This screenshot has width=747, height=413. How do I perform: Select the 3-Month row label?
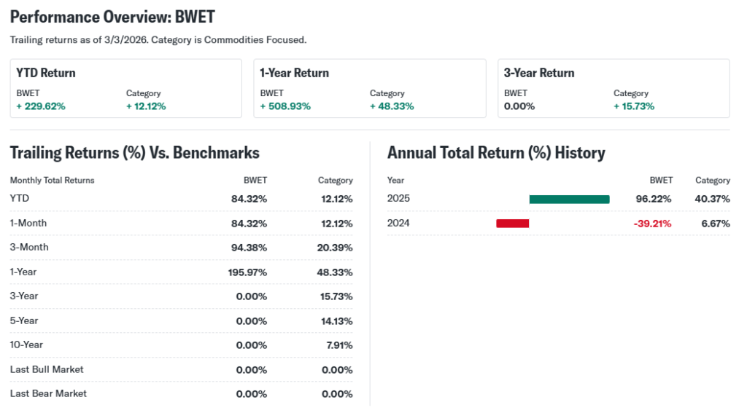[29, 247]
